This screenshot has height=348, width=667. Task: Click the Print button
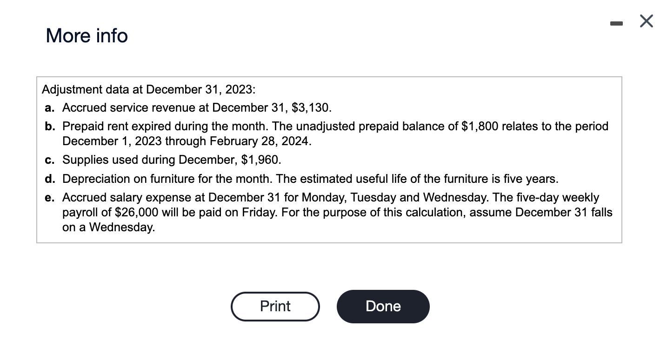(x=275, y=306)
